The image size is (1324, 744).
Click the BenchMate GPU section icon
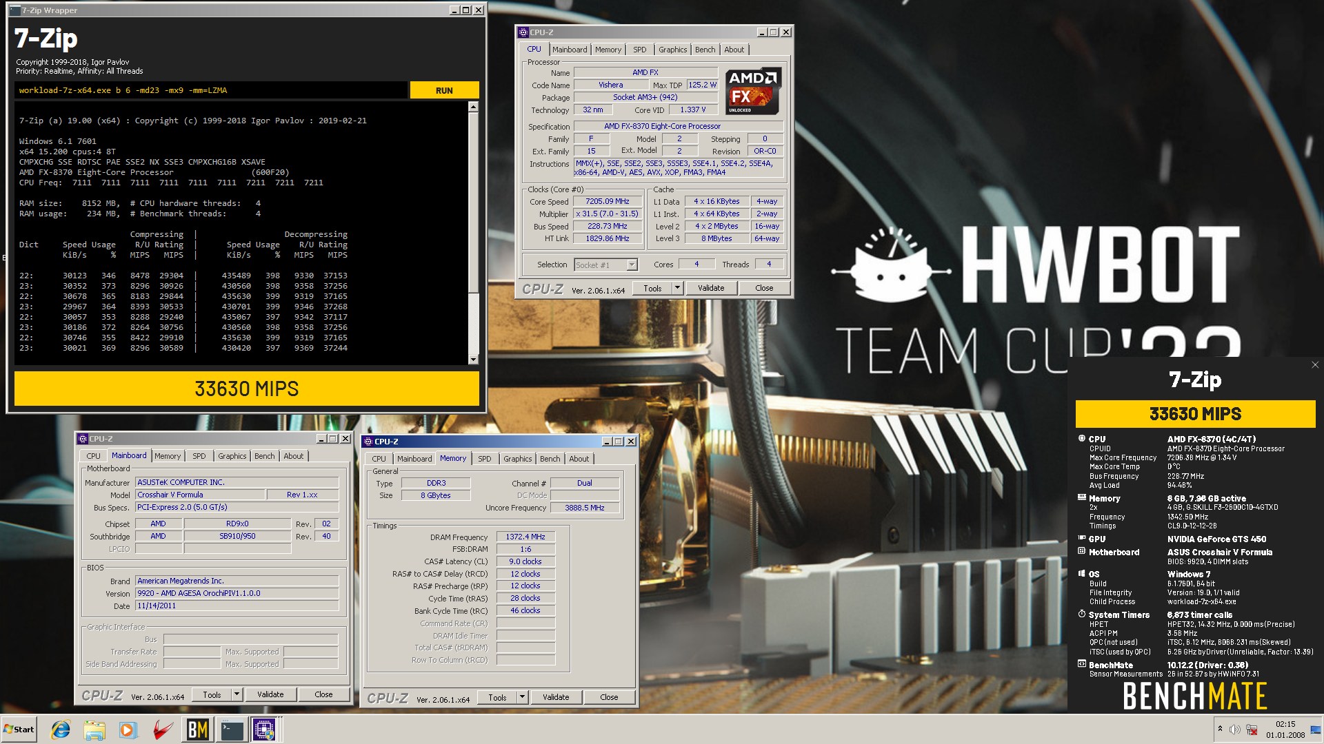point(1081,538)
